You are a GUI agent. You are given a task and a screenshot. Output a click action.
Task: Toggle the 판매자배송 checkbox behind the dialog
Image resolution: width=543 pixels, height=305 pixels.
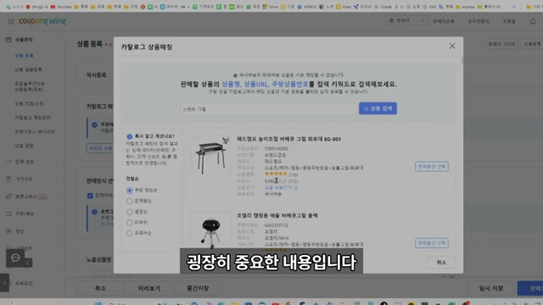(90, 196)
